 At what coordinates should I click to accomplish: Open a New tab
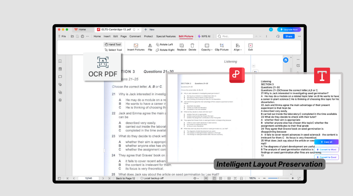[150, 29]
